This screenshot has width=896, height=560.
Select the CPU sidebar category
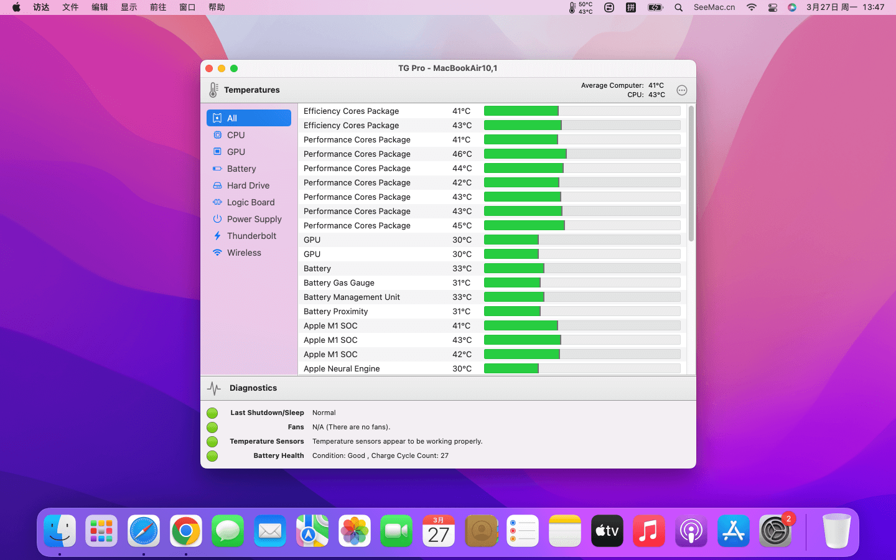point(249,135)
